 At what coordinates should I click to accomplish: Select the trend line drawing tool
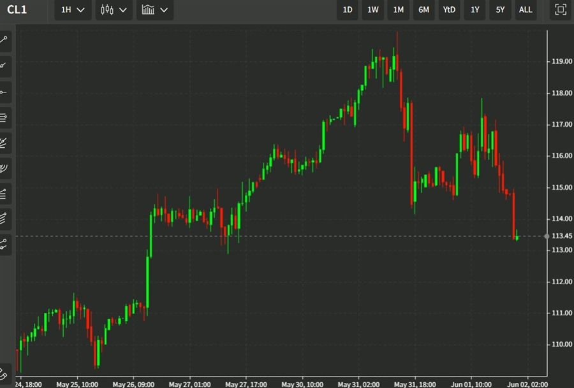pyautogui.click(x=4, y=40)
